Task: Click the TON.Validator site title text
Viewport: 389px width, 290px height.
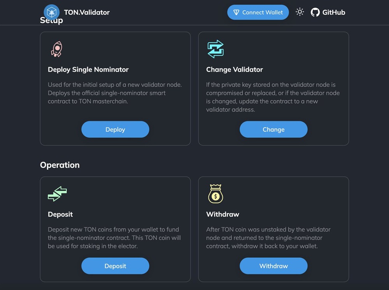Action: point(87,12)
